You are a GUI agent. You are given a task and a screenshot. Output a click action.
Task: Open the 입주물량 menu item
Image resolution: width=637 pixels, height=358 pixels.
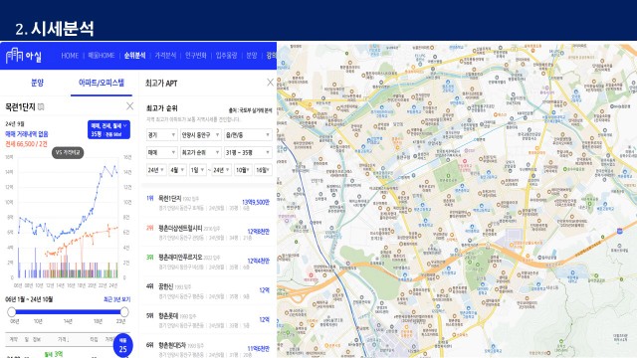pyautogui.click(x=226, y=56)
